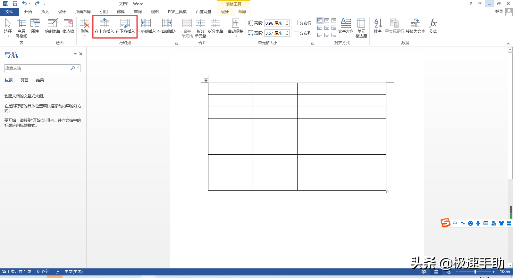Click the Insert Above (在上方插入) icon
The height and width of the screenshot is (278, 513).
(104, 26)
